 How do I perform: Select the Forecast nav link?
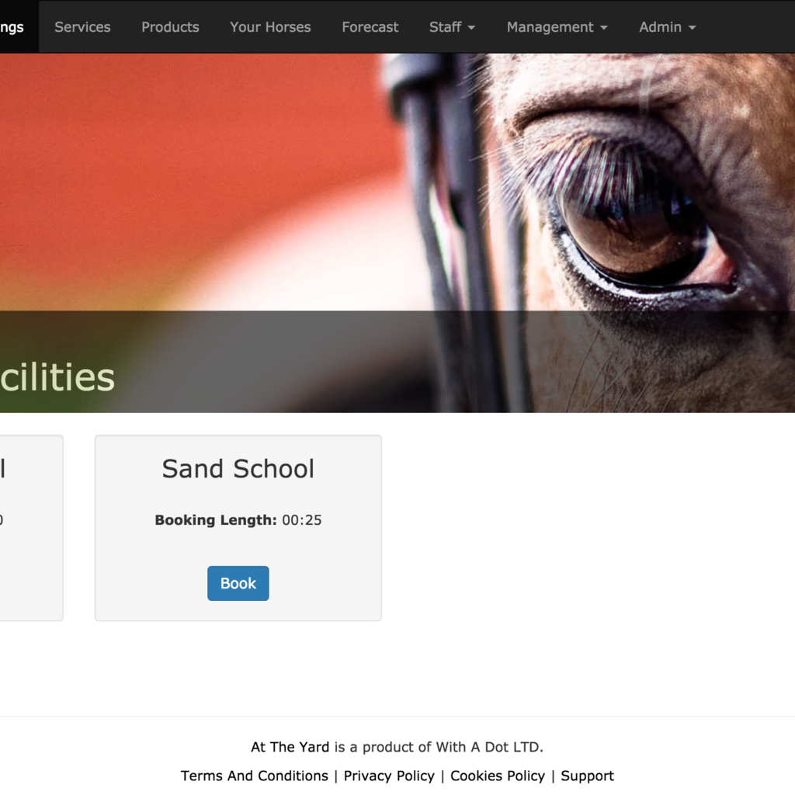(x=370, y=27)
